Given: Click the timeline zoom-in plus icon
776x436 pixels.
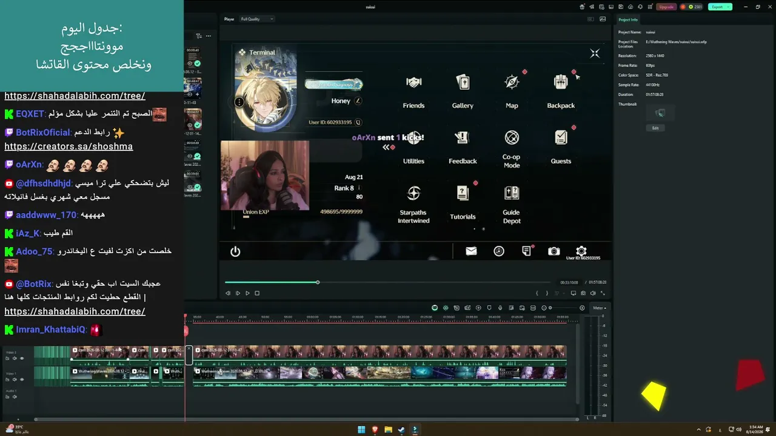Looking at the screenshot, I should point(582,308).
